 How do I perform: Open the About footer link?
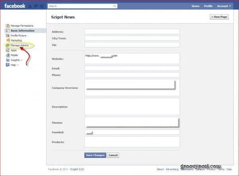click(160, 169)
